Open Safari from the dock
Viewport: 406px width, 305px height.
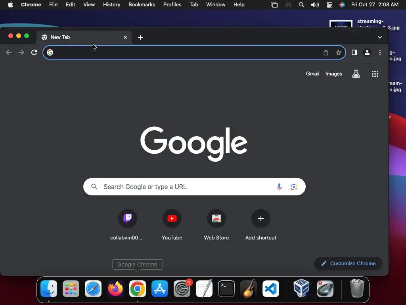tap(93, 289)
